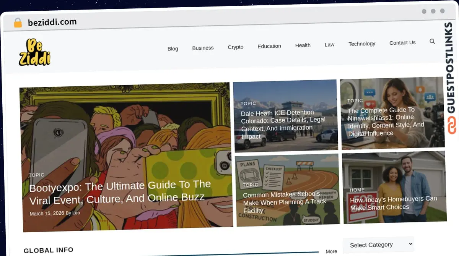
Task: Click the Be Ziddi logo
Action: (x=34, y=53)
